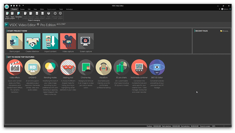Open Options with the gear icon

click(x=222, y=9)
